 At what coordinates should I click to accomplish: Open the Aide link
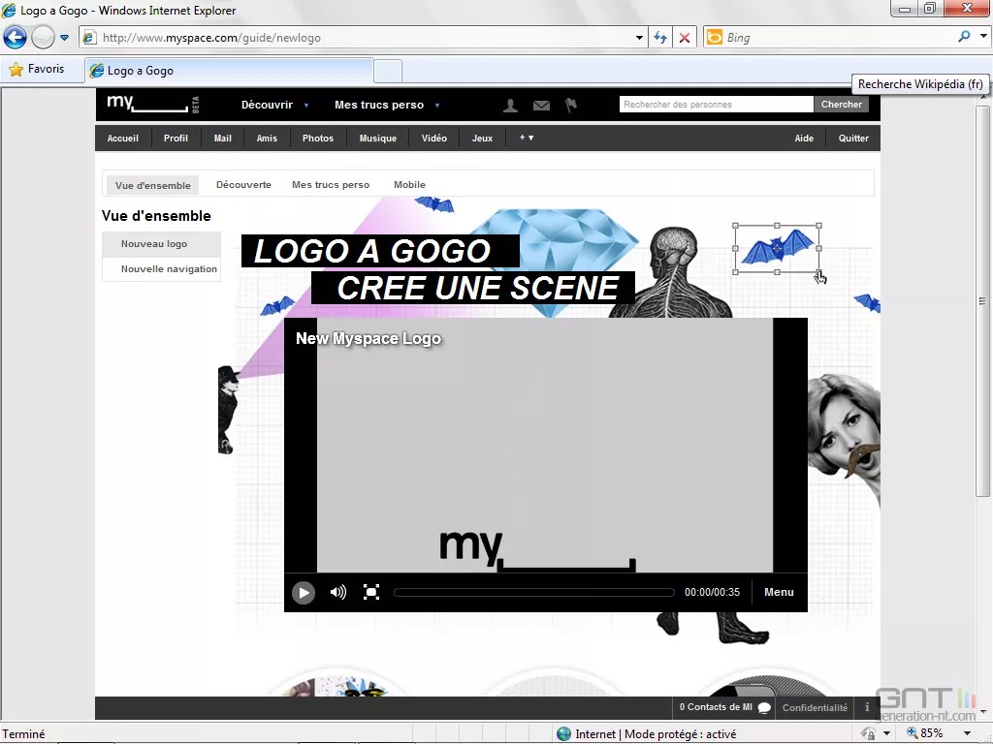[804, 138]
